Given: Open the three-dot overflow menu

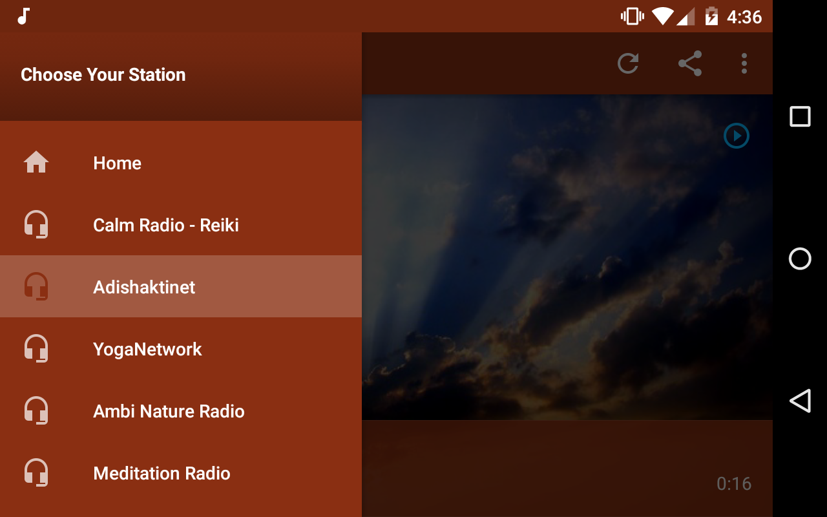Looking at the screenshot, I should coord(744,63).
